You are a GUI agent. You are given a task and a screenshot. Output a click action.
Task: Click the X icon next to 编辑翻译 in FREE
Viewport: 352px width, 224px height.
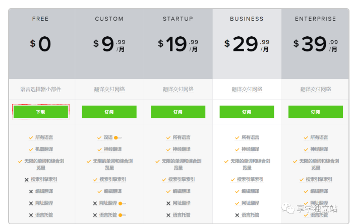pyautogui.click(x=31, y=191)
